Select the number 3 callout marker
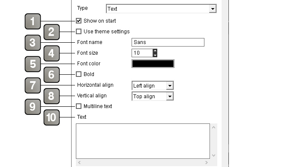This screenshot has height=167, width=300. point(33,43)
